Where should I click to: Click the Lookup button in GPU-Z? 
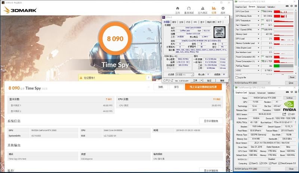(x=289, y=98)
